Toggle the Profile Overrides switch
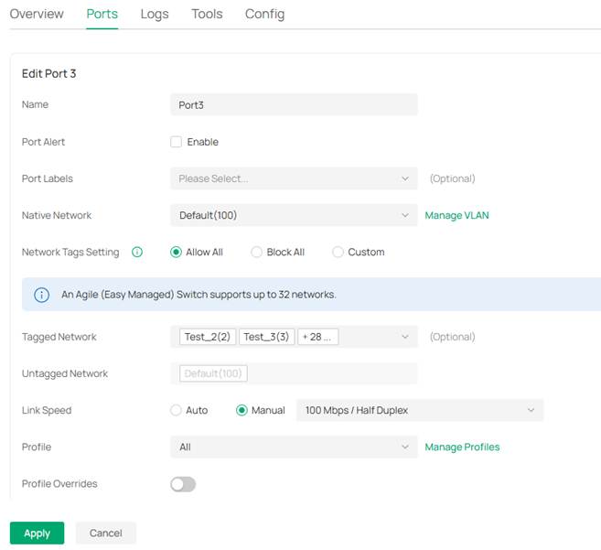 pos(183,484)
